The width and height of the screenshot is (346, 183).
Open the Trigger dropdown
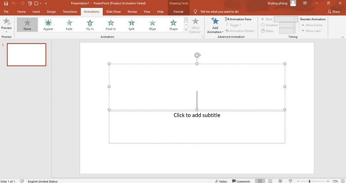coord(233,25)
